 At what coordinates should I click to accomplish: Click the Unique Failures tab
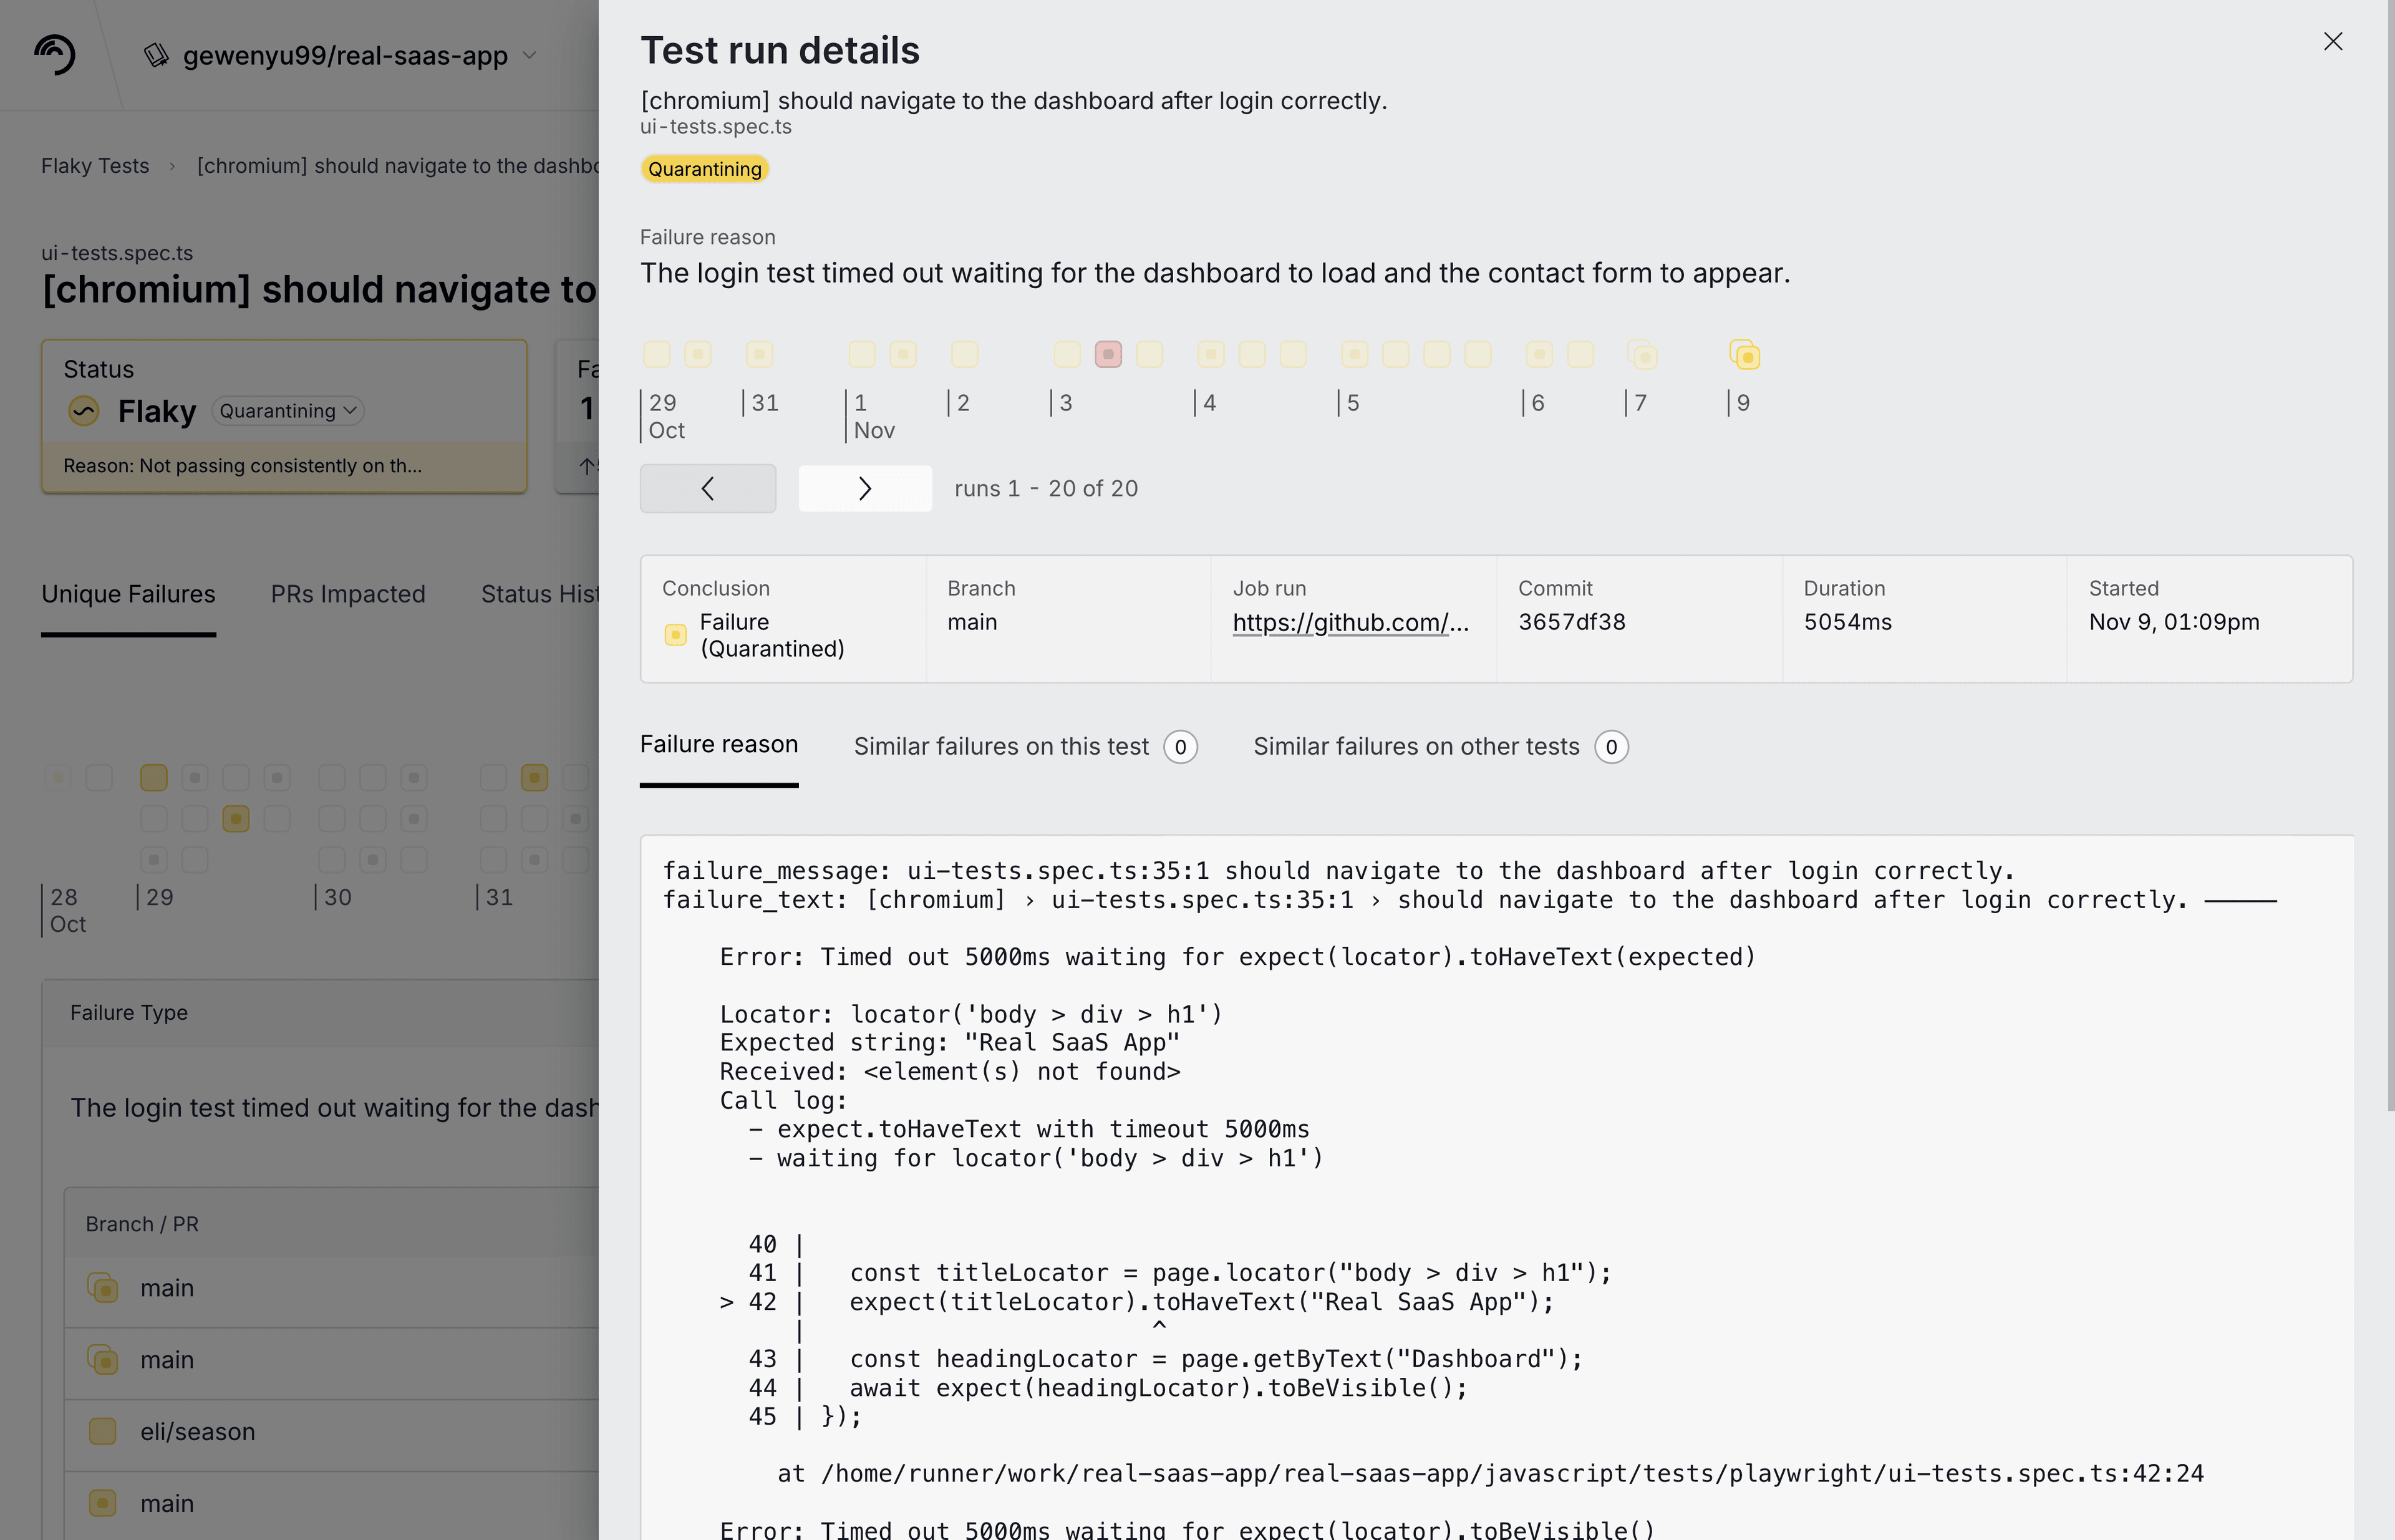[x=128, y=594]
